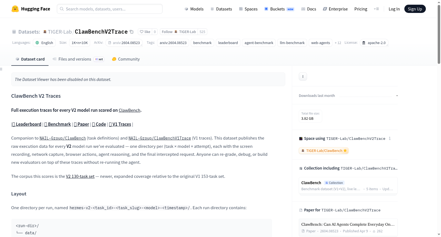Click the Community tab emoji icon
The height and width of the screenshot is (237, 441).
click(x=114, y=59)
